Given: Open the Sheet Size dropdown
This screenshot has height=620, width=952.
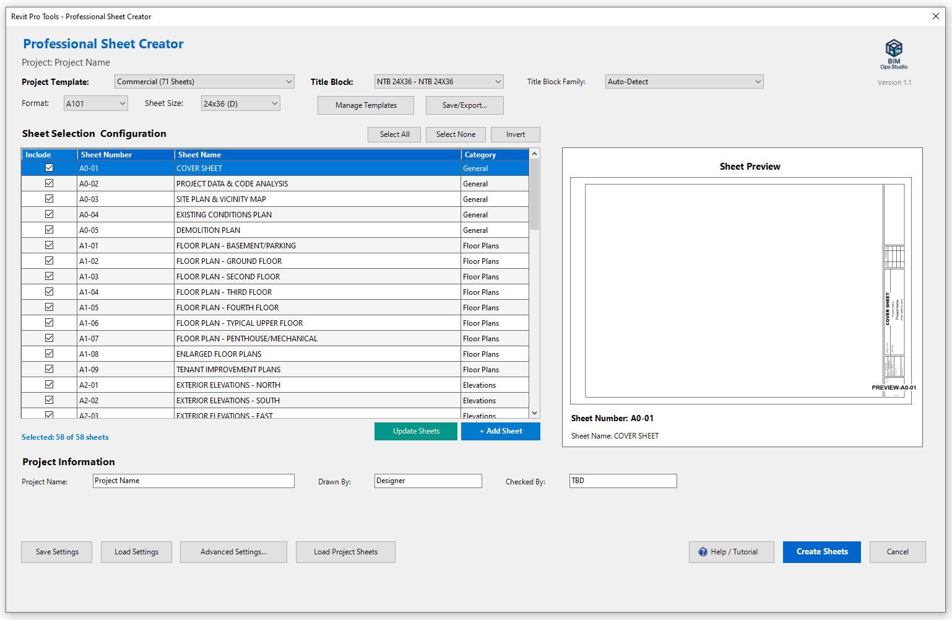Looking at the screenshot, I should 240,103.
